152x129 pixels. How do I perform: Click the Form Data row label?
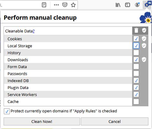pos(17,67)
